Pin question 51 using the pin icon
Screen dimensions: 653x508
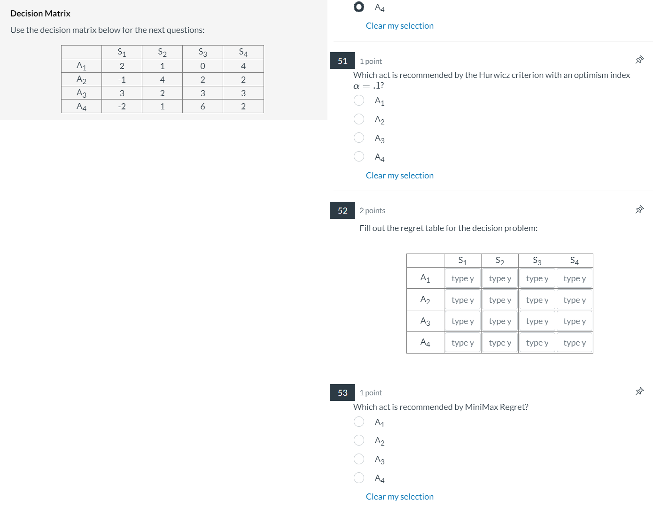pyautogui.click(x=639, y=60)
